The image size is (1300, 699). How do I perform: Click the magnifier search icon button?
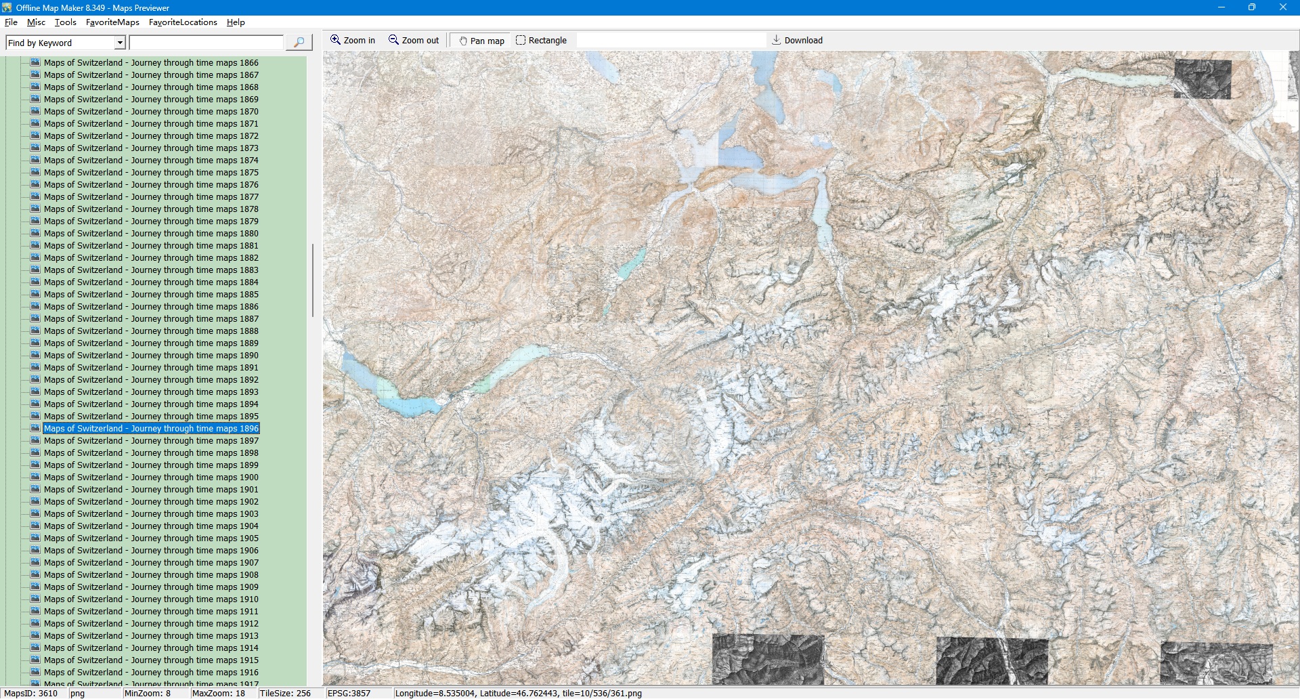pos(299,43)
